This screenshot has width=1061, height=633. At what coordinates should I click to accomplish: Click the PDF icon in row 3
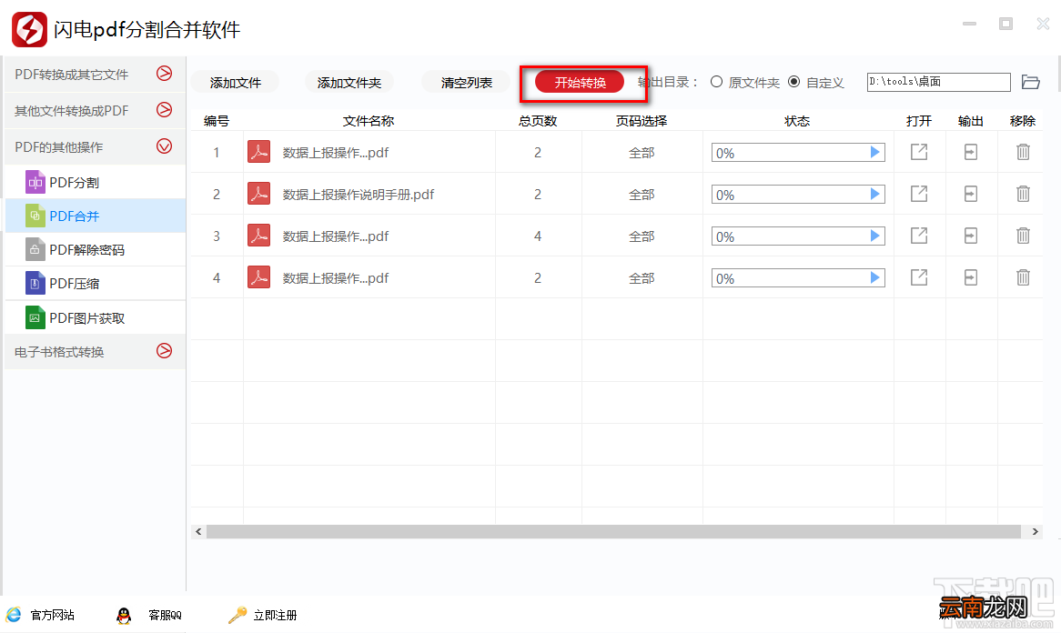click(x=258, y=236)
